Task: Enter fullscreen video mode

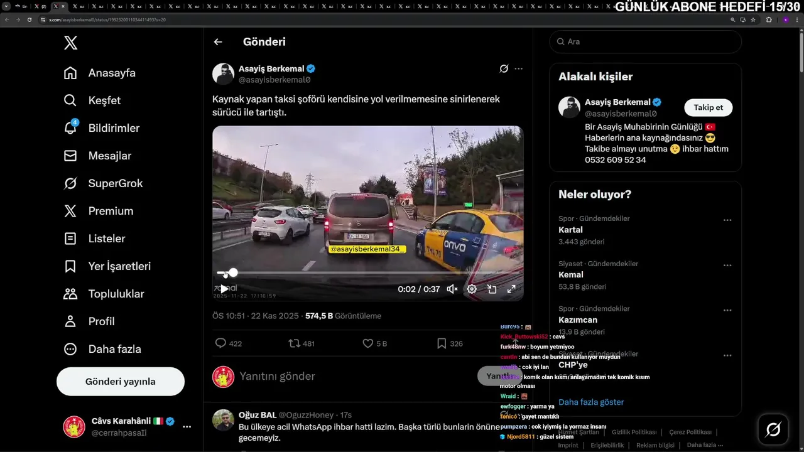Action: click(x=511, y=289)
